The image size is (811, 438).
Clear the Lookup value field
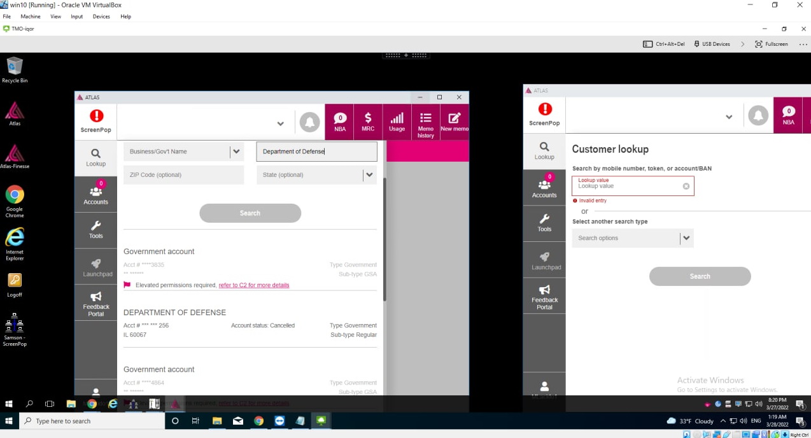point(686,187)
